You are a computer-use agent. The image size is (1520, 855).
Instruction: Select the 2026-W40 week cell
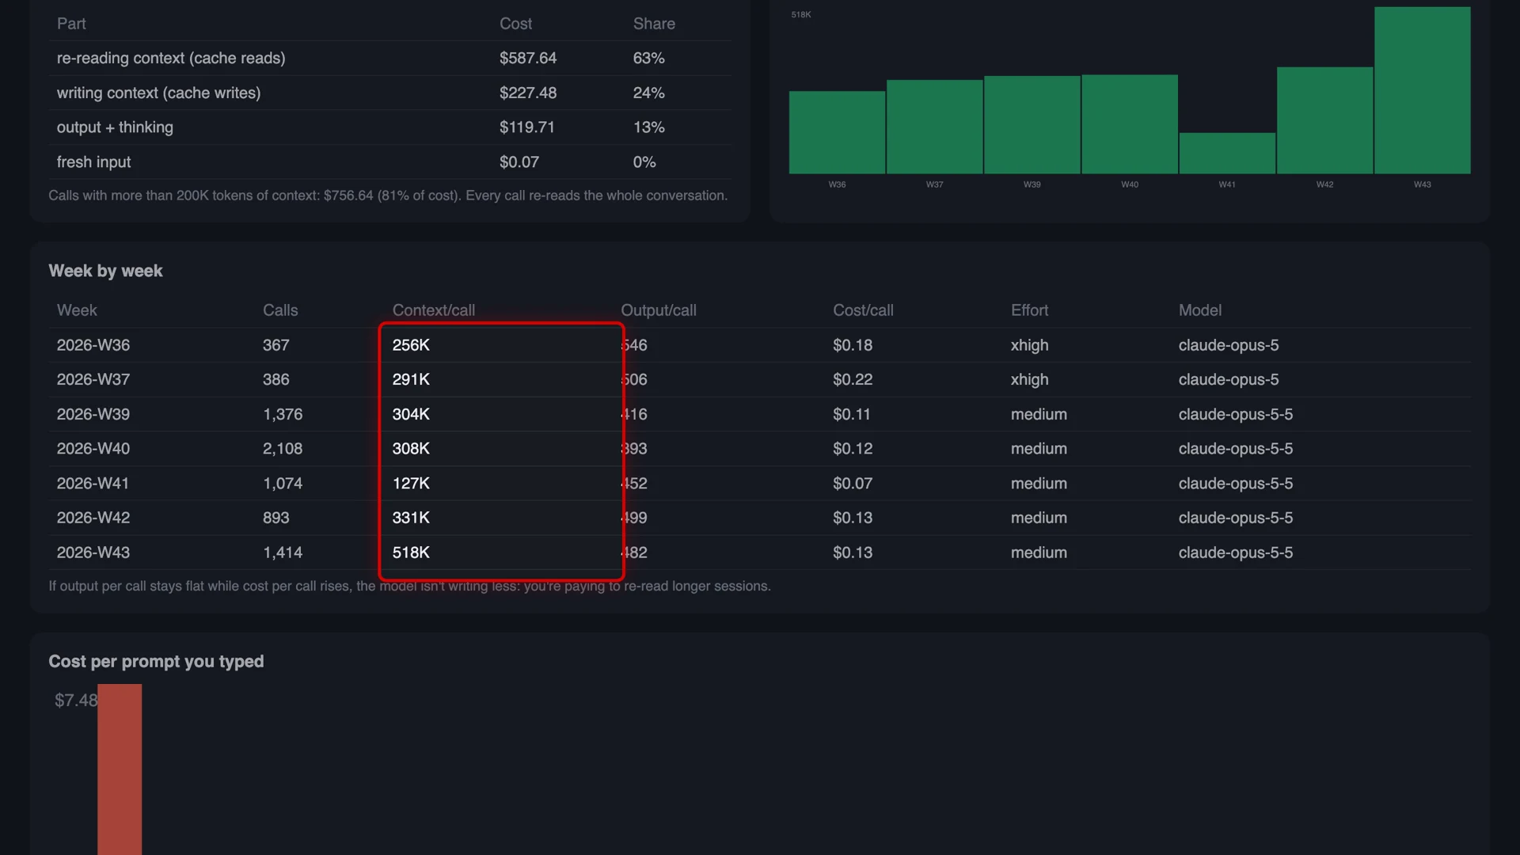pos(93,448)
